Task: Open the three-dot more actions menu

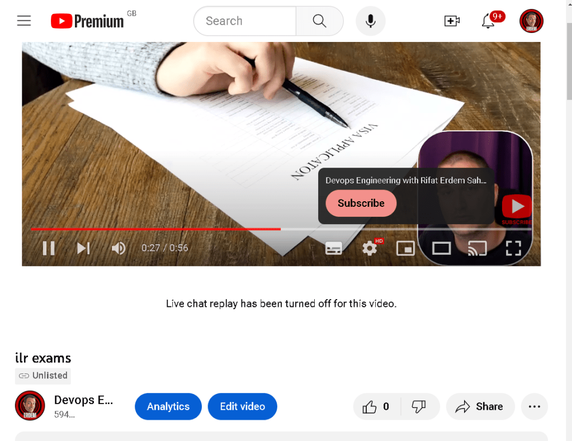Action: click(535, 406)
